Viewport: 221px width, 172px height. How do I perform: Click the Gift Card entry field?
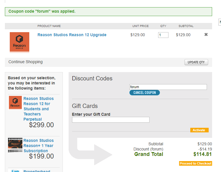(110, 120)
